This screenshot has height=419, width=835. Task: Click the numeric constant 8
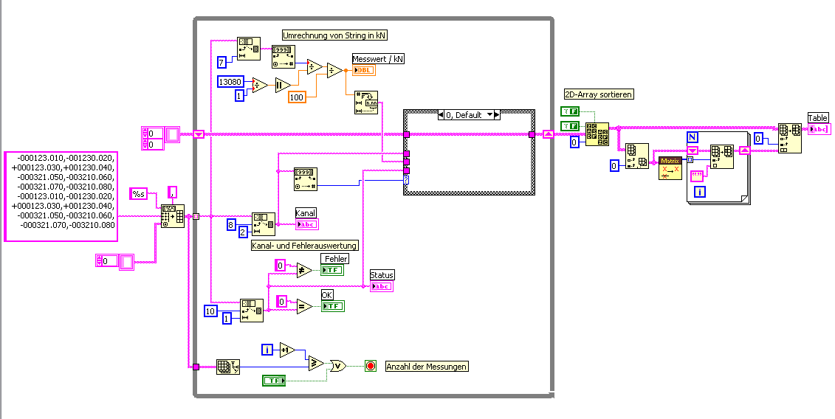231,224
